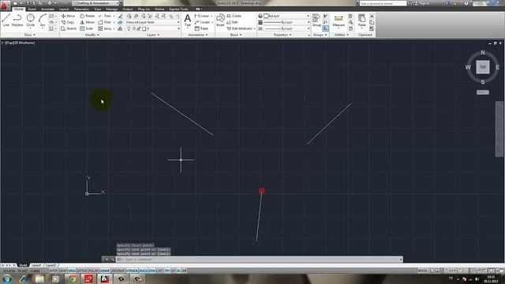Image resolution: width=505 pixels, height=284 pixels.
Task: Toggle 3DOSNAP in status bar
Action: click(x=118, y=271)
